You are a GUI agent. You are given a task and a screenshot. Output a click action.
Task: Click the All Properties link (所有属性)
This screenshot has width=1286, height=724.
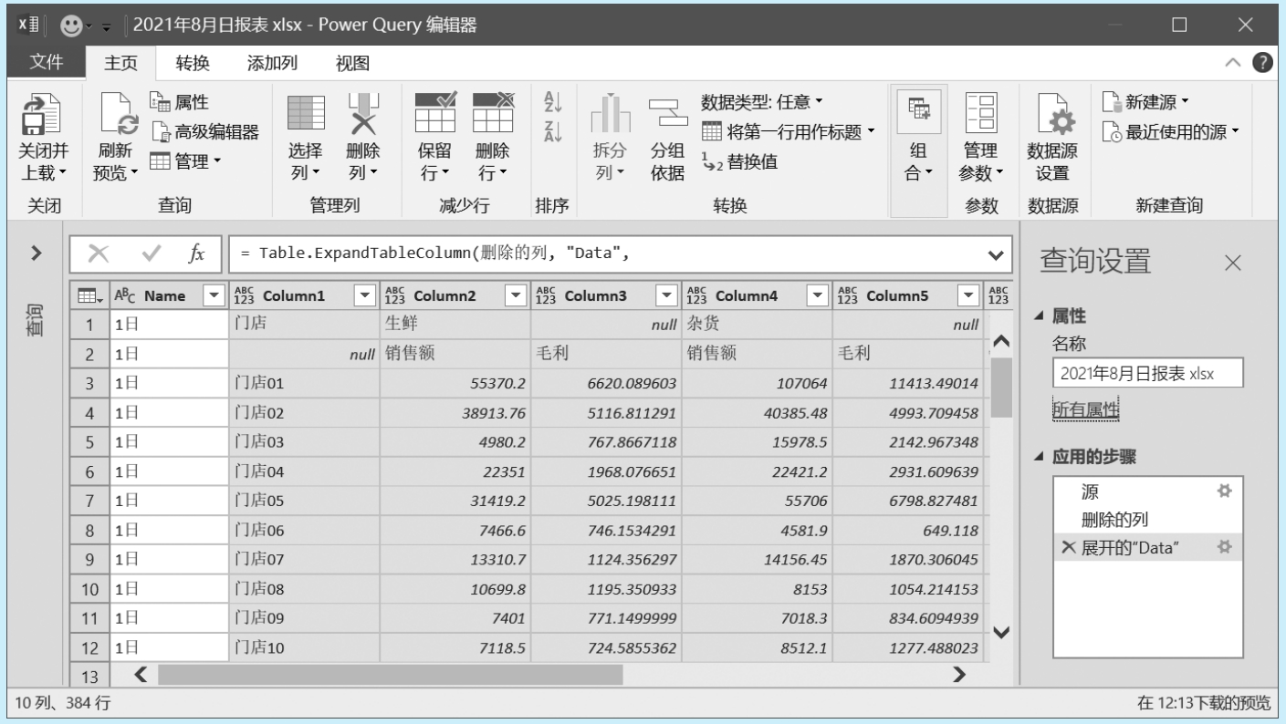pyautogui.click(x=1085, y=410)
